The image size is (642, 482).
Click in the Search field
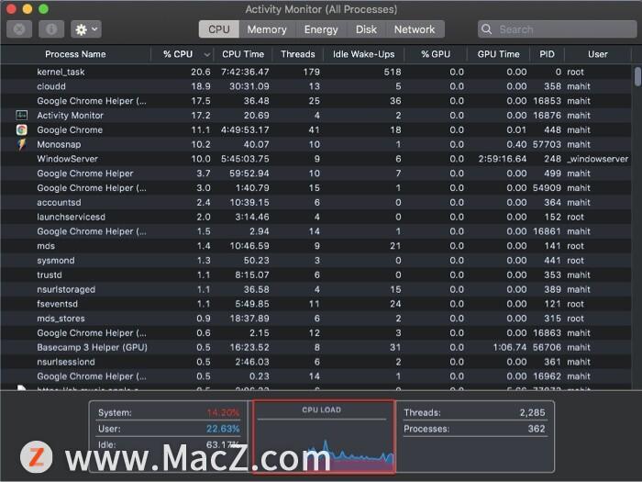click(559, 29)
